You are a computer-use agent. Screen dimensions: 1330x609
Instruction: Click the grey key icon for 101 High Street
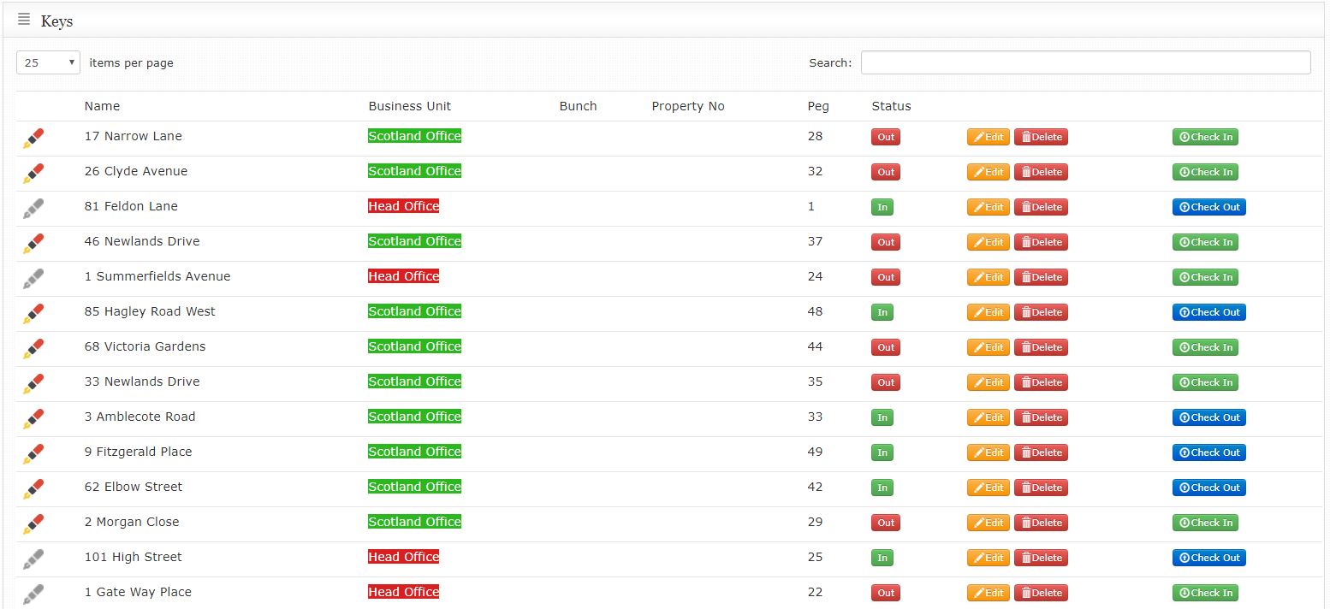tap(33, 559)
